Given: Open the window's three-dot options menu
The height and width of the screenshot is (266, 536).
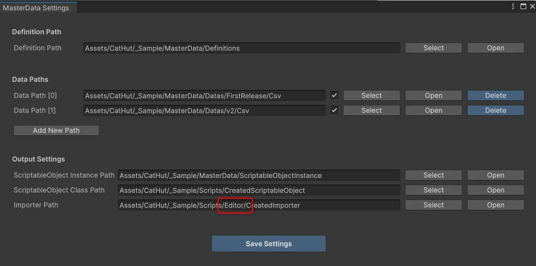Looking at the screenshot, I should pyautogui.click(x=513, y=6).
